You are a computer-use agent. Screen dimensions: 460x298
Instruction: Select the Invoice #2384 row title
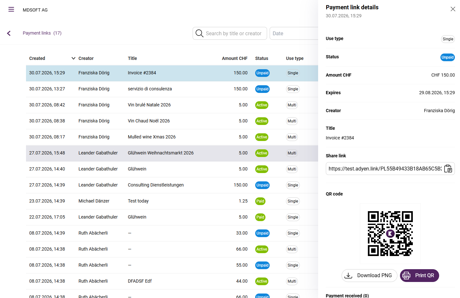[x=142, y=73]
